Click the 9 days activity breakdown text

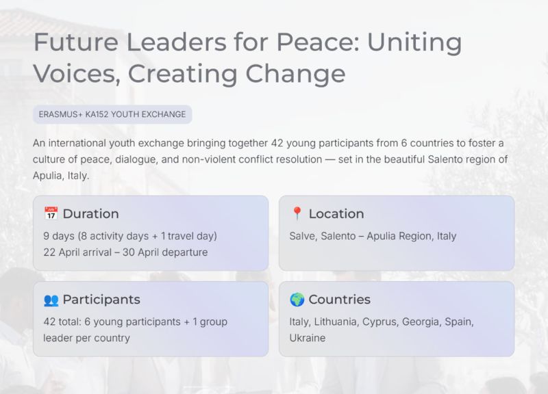(x=130, y=236)
